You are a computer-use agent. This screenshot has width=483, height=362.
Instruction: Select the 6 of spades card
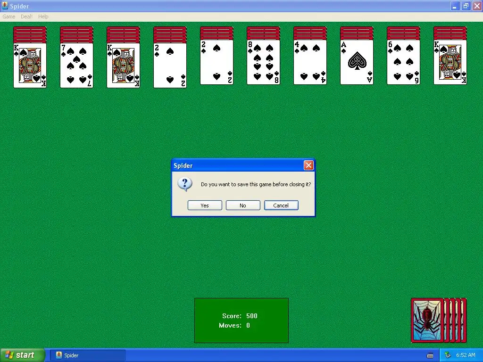(403, 62)
